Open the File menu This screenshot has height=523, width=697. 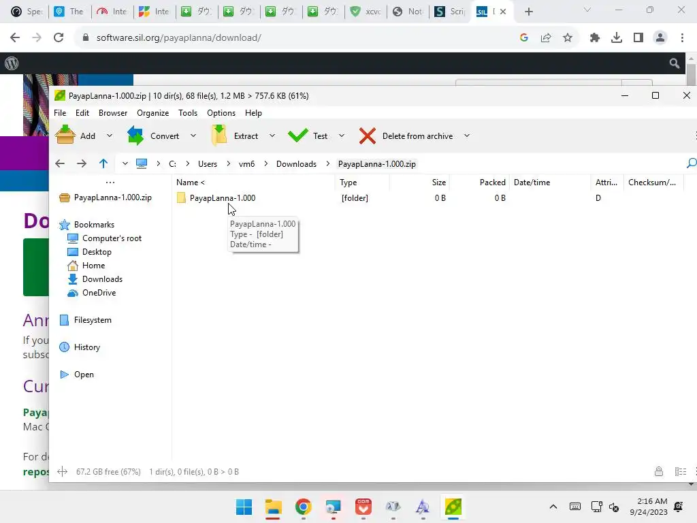(60, 113)
